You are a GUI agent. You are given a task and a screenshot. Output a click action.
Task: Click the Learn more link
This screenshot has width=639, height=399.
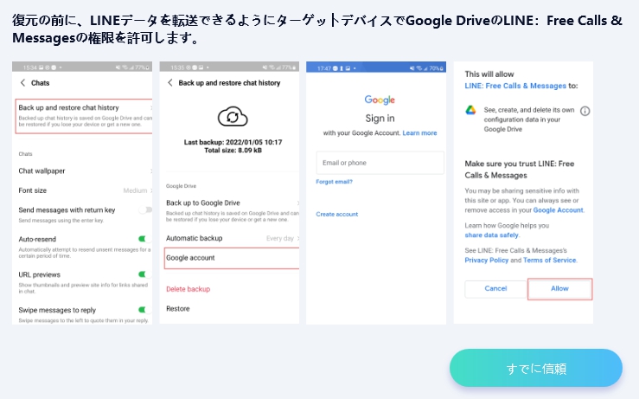[x=419, y=133]
